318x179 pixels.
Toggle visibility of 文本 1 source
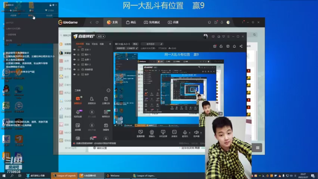coord(74,49)
